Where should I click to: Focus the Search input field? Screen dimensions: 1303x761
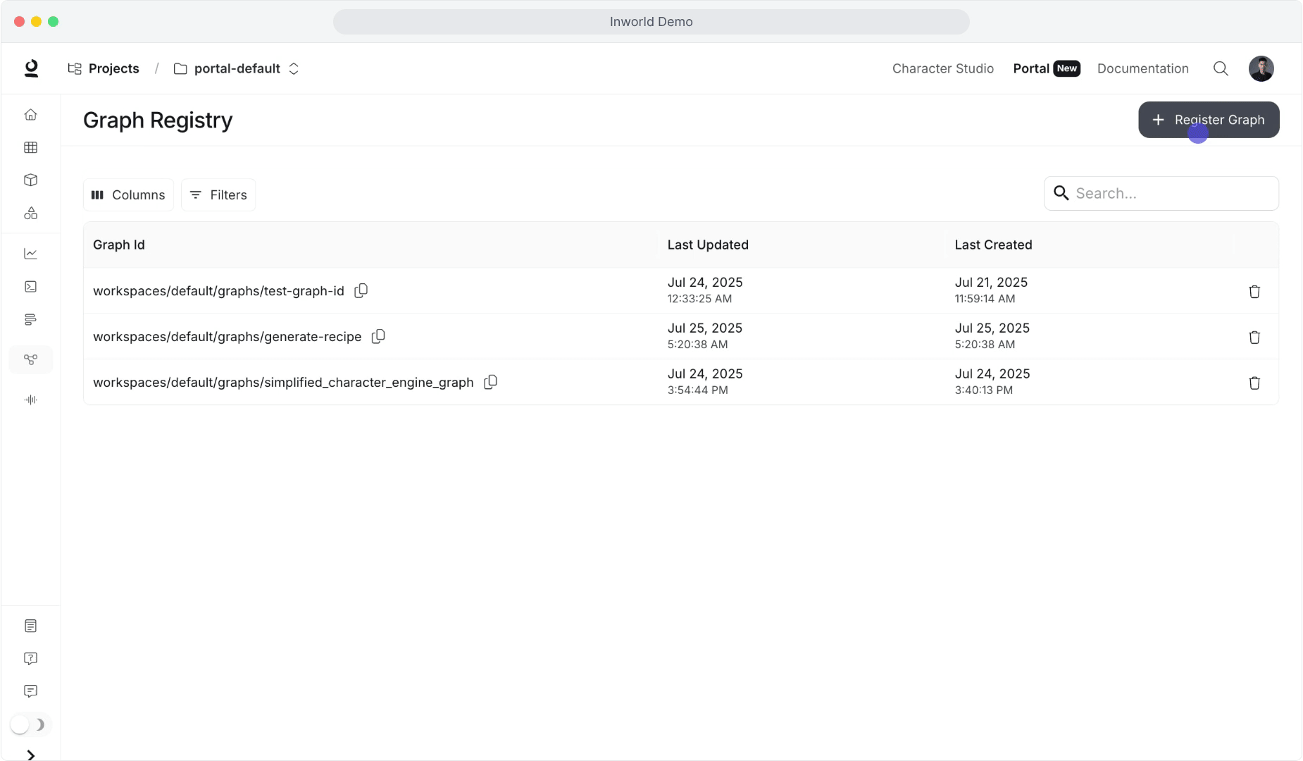coord(1161,193)
